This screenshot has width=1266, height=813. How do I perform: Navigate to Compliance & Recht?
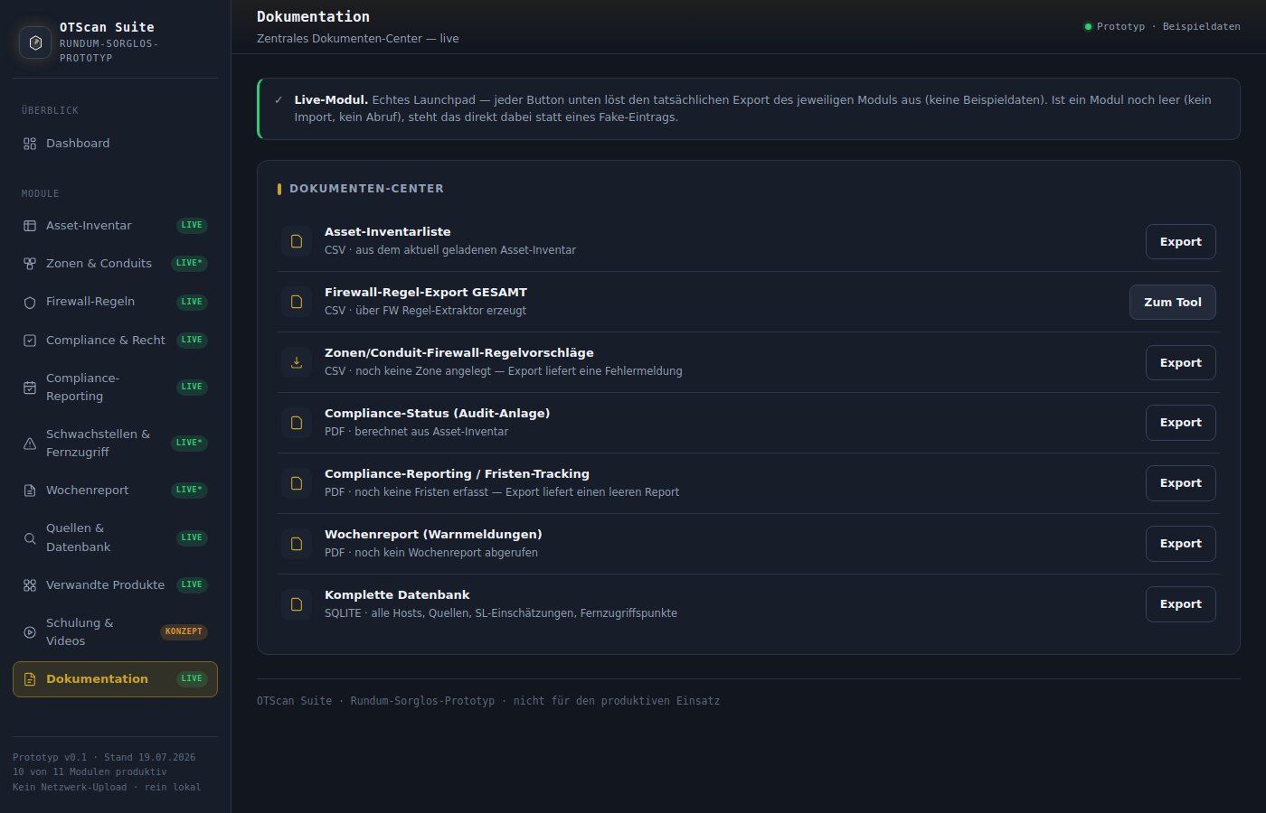coord(115,341)
